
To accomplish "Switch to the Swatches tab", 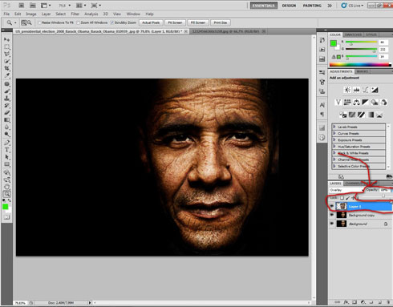I will pos(353,34).
